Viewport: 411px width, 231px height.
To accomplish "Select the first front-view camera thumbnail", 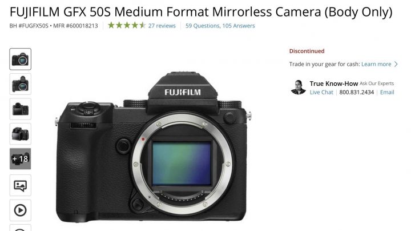I will coord(20,59).
